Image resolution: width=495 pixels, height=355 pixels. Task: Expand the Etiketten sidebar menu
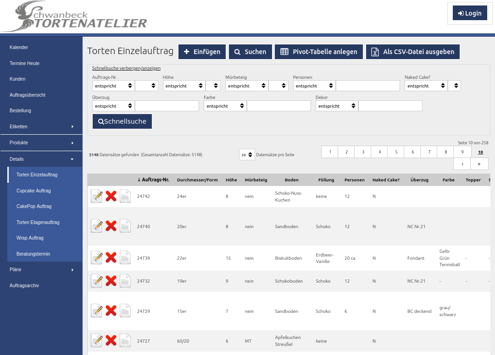click(x=41, y=126)
